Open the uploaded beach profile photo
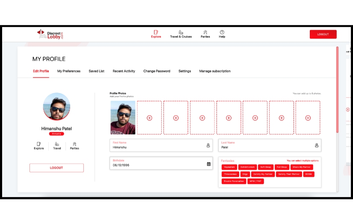 pyautogui.click(x=123, y=118)
